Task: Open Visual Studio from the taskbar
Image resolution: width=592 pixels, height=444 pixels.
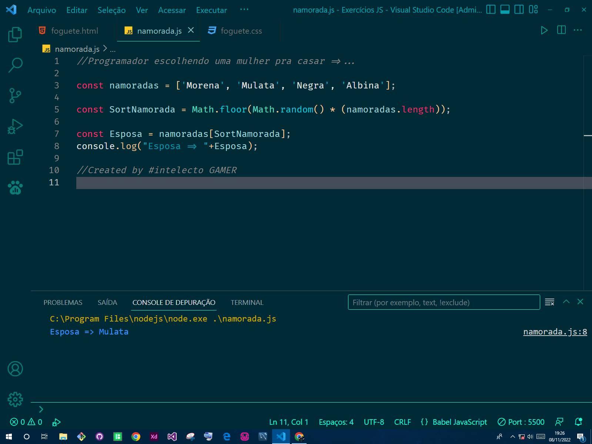Action: pos(172,437)
